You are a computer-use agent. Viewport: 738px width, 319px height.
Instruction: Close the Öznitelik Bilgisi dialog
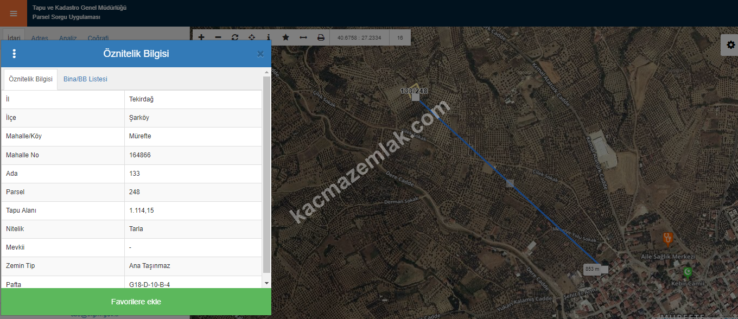click(260, 54)
